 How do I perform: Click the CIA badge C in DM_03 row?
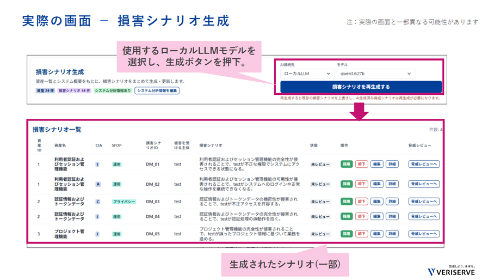pos(98,202)
